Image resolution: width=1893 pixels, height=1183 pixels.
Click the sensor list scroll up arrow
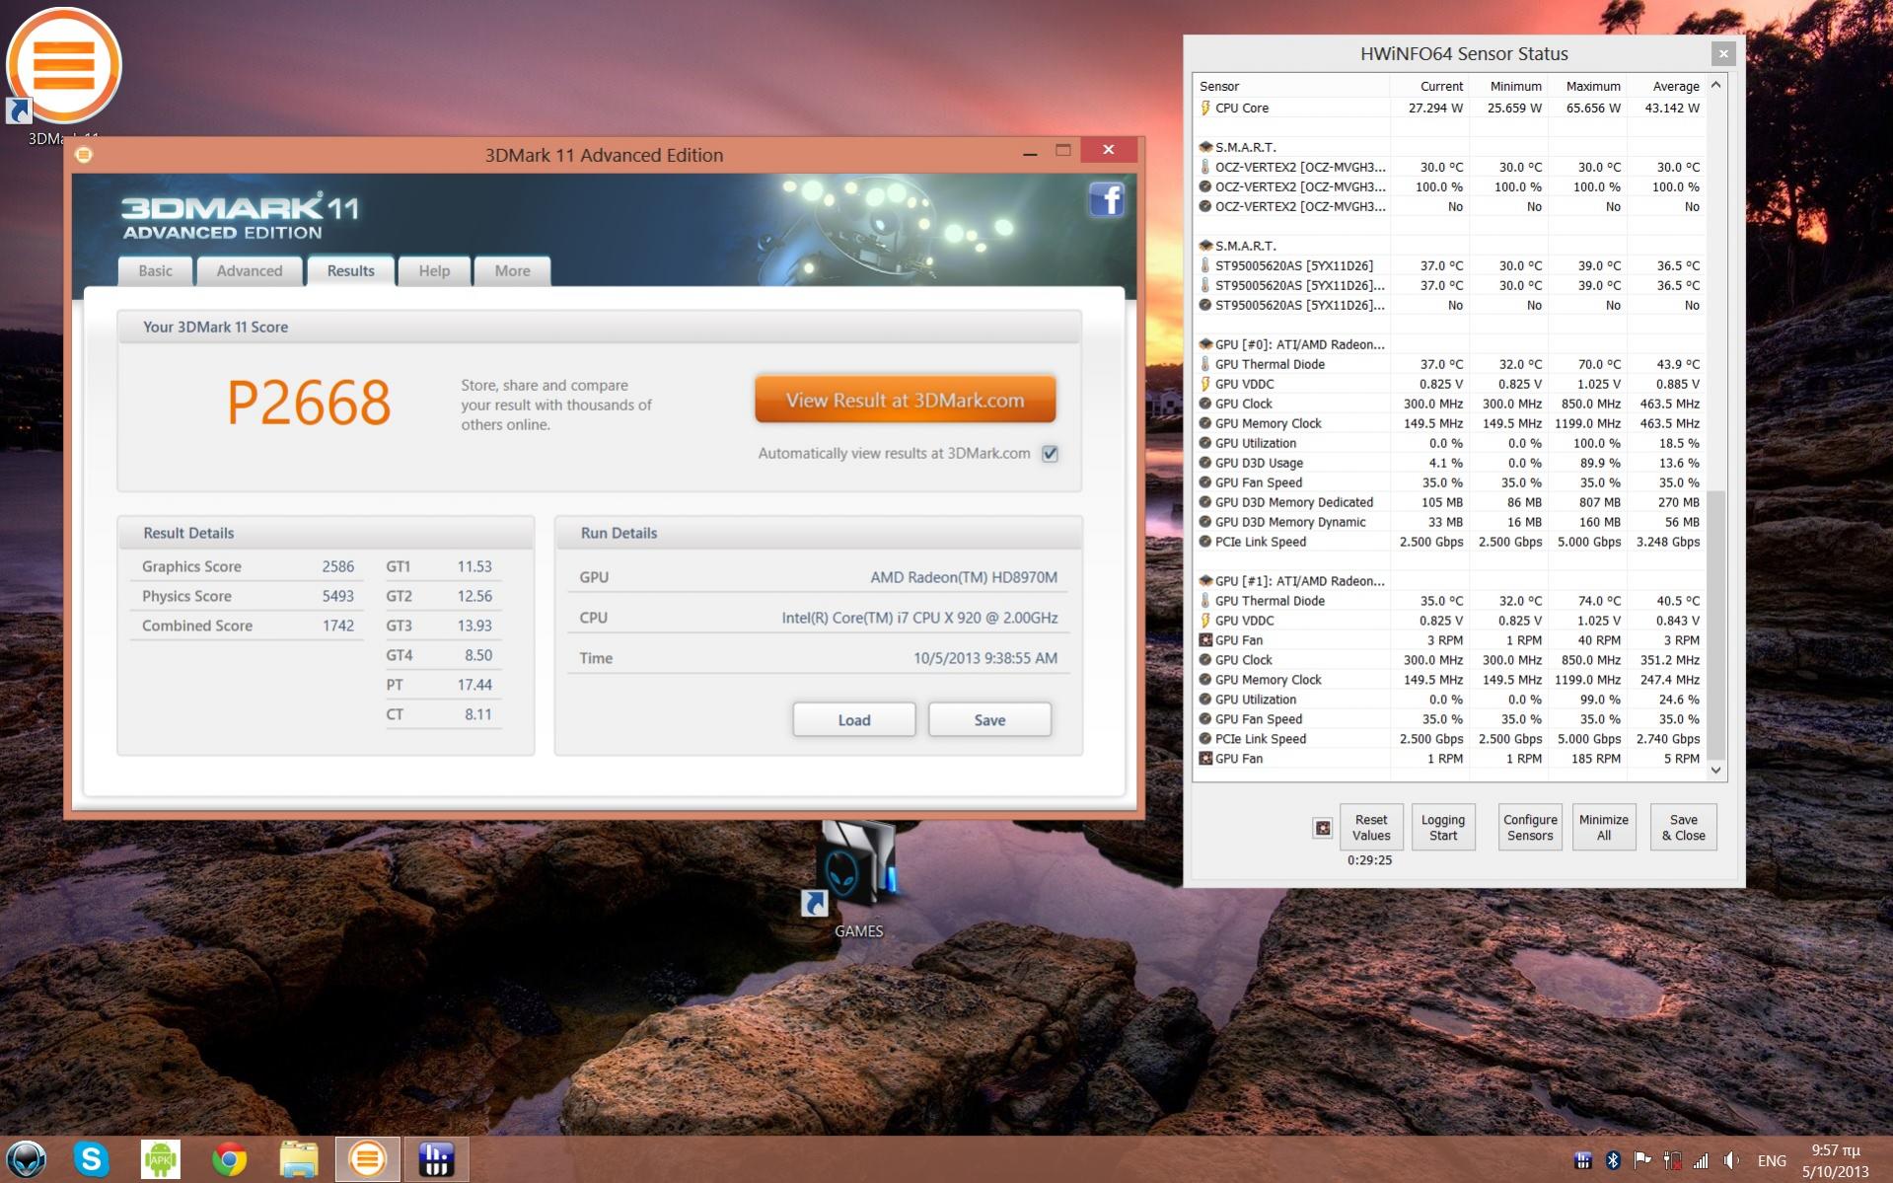[1716, 85]
